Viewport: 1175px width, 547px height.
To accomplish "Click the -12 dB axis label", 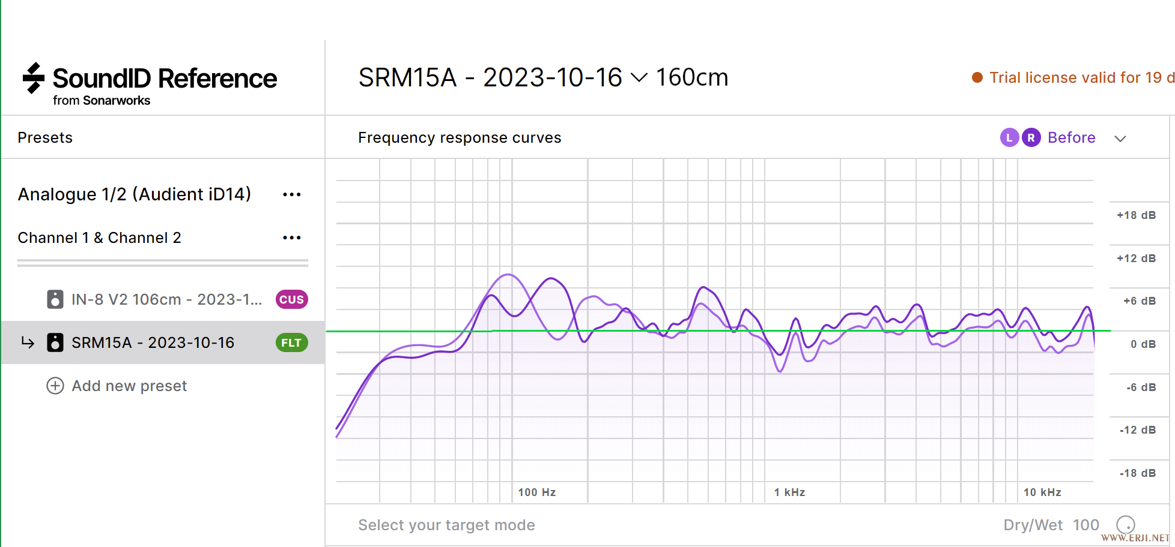I will 1138,430.
